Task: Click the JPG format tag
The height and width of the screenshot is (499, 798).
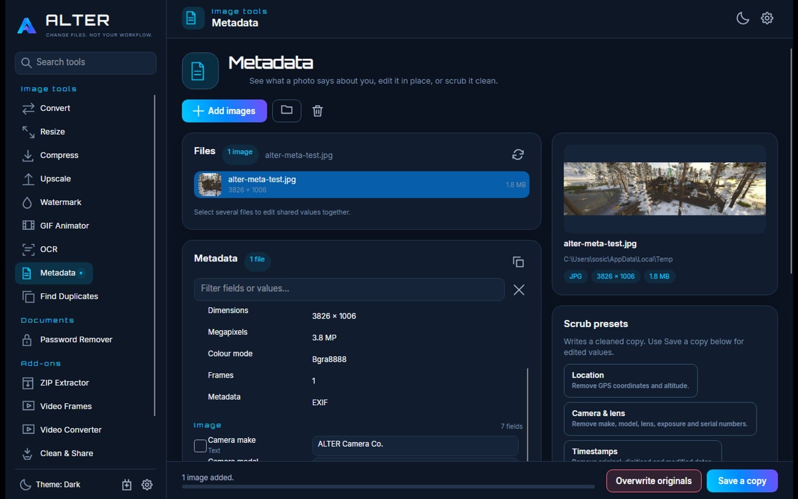Action: [576, 276]
